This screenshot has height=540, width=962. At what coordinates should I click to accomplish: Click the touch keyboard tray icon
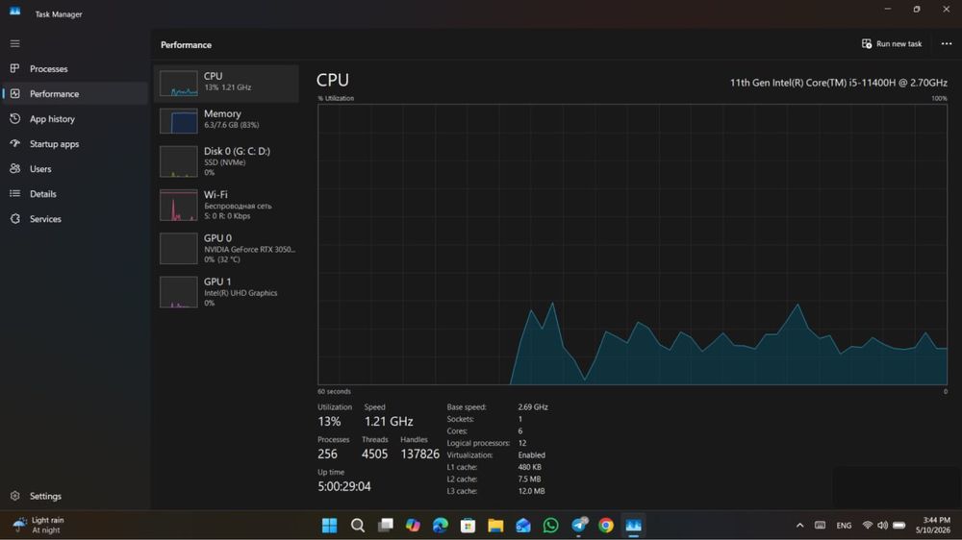[820, 526]
